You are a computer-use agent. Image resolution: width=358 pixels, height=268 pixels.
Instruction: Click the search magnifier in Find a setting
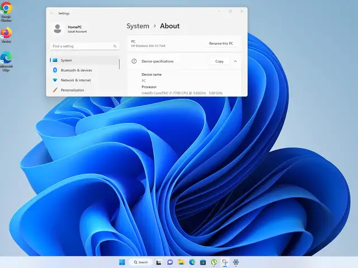[x=115, y=46]
